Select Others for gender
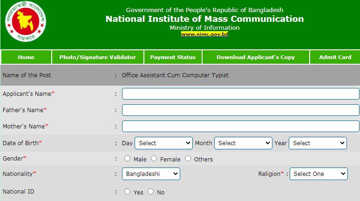 (x=188, y=159)
